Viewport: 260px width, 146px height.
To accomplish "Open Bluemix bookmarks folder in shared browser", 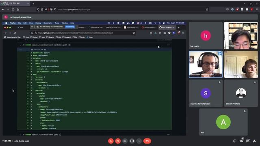I will click(x=50, y=37).
